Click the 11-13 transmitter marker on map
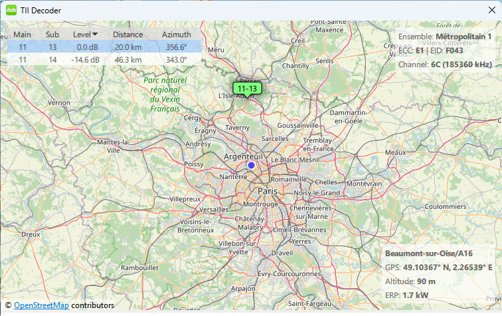The height and width of the screenshot is (316, 502). tap(247, 89)
